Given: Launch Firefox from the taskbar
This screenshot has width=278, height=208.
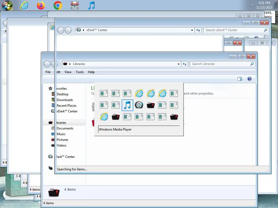Looking at the screenshot, I should point(41,5).
